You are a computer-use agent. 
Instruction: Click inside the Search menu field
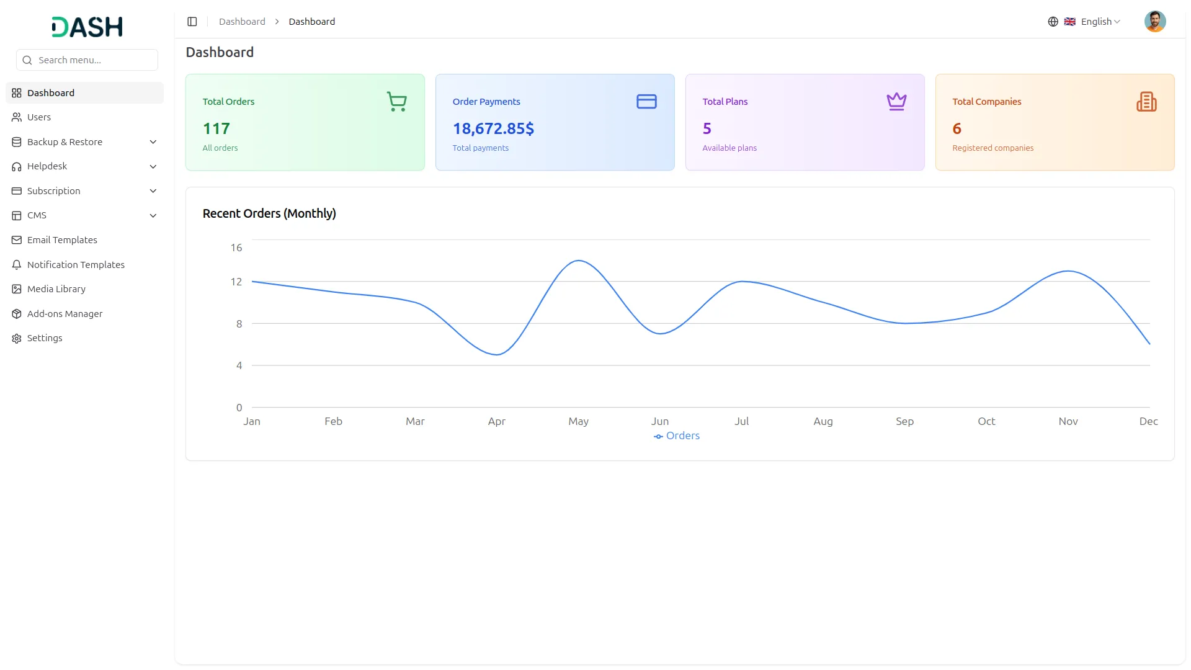click(x=93, y=60)
